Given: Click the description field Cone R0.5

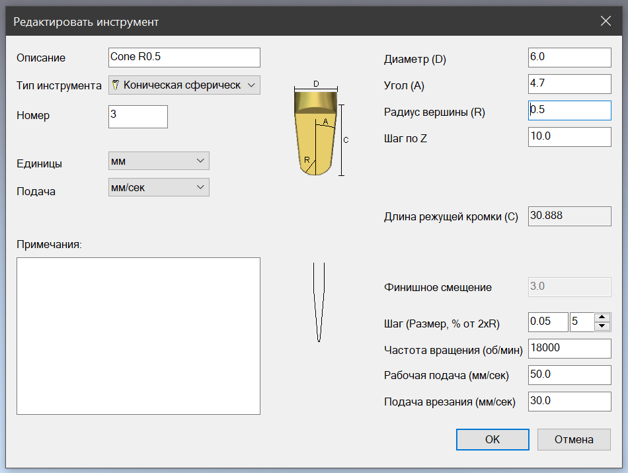Looking at the screenshot, I should coord(184,58).
